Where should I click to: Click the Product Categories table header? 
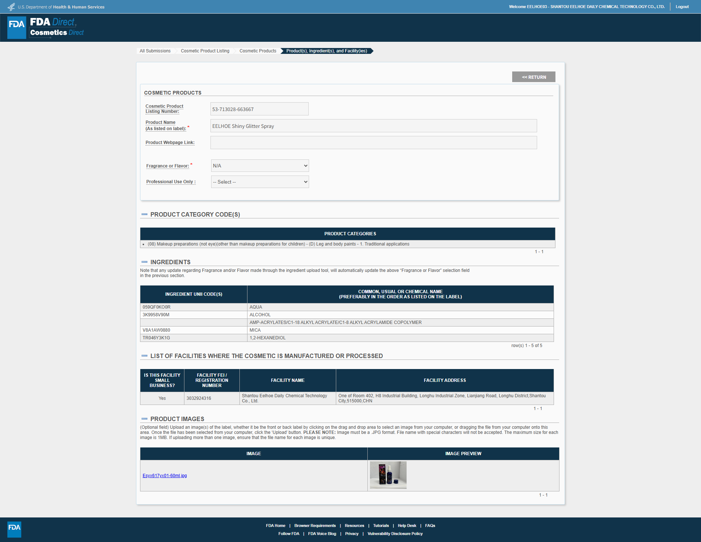348,234
